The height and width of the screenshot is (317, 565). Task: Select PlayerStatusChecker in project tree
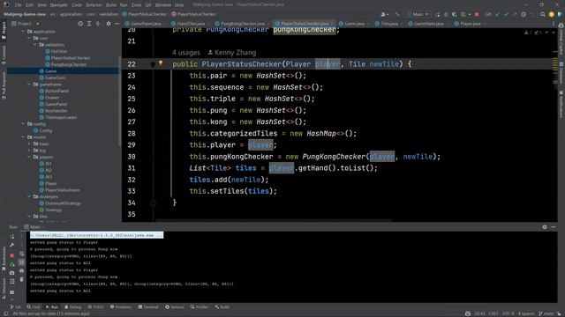click(68, 58)
